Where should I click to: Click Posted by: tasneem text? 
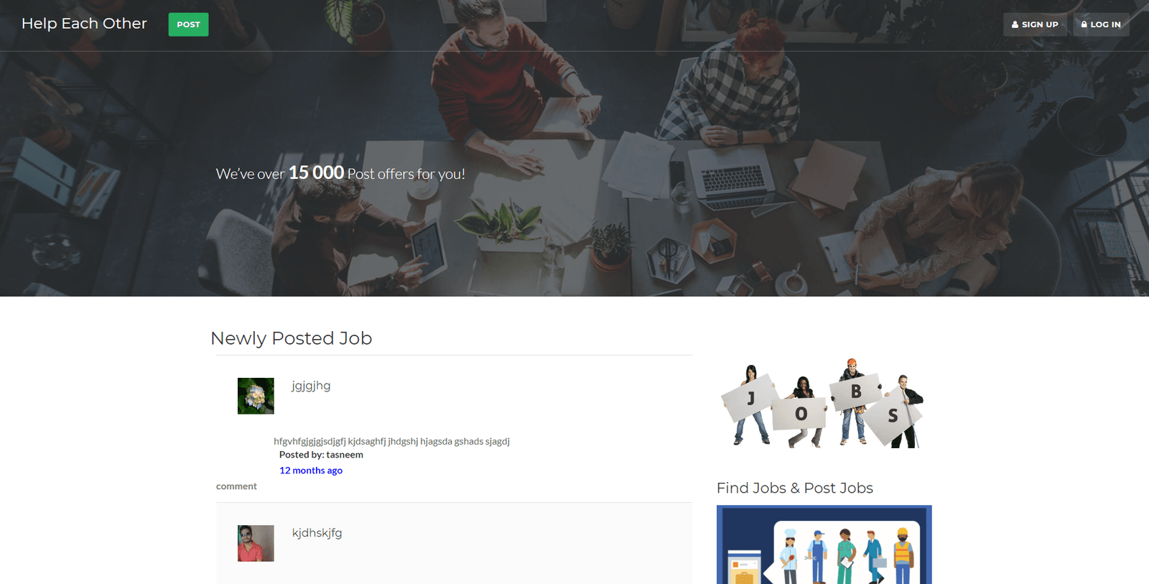(x=321, y=455)
